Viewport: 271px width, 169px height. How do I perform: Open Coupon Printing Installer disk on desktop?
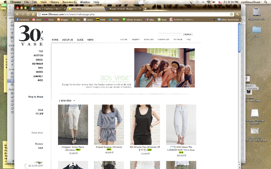[255, 117]
